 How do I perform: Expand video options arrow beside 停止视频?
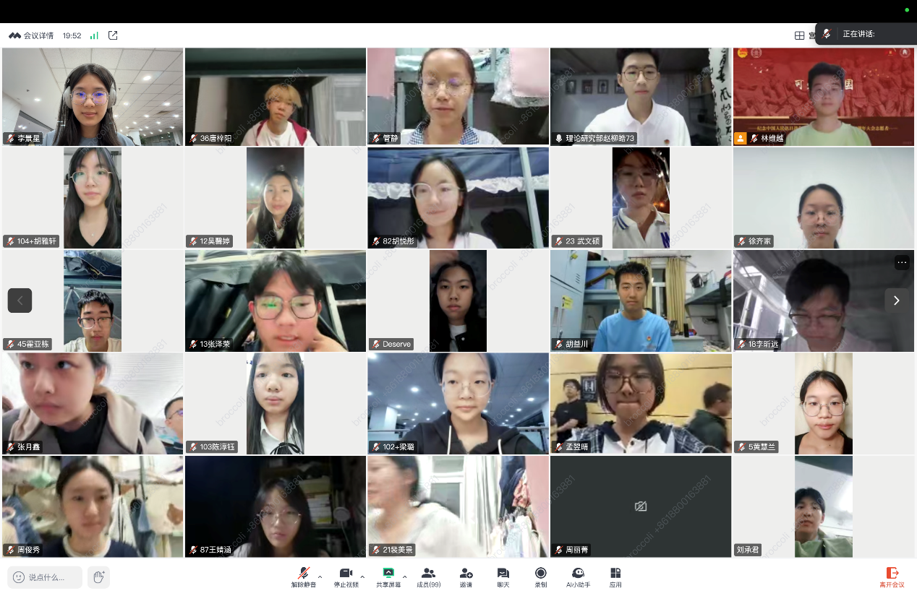click(x=362, y=576)
